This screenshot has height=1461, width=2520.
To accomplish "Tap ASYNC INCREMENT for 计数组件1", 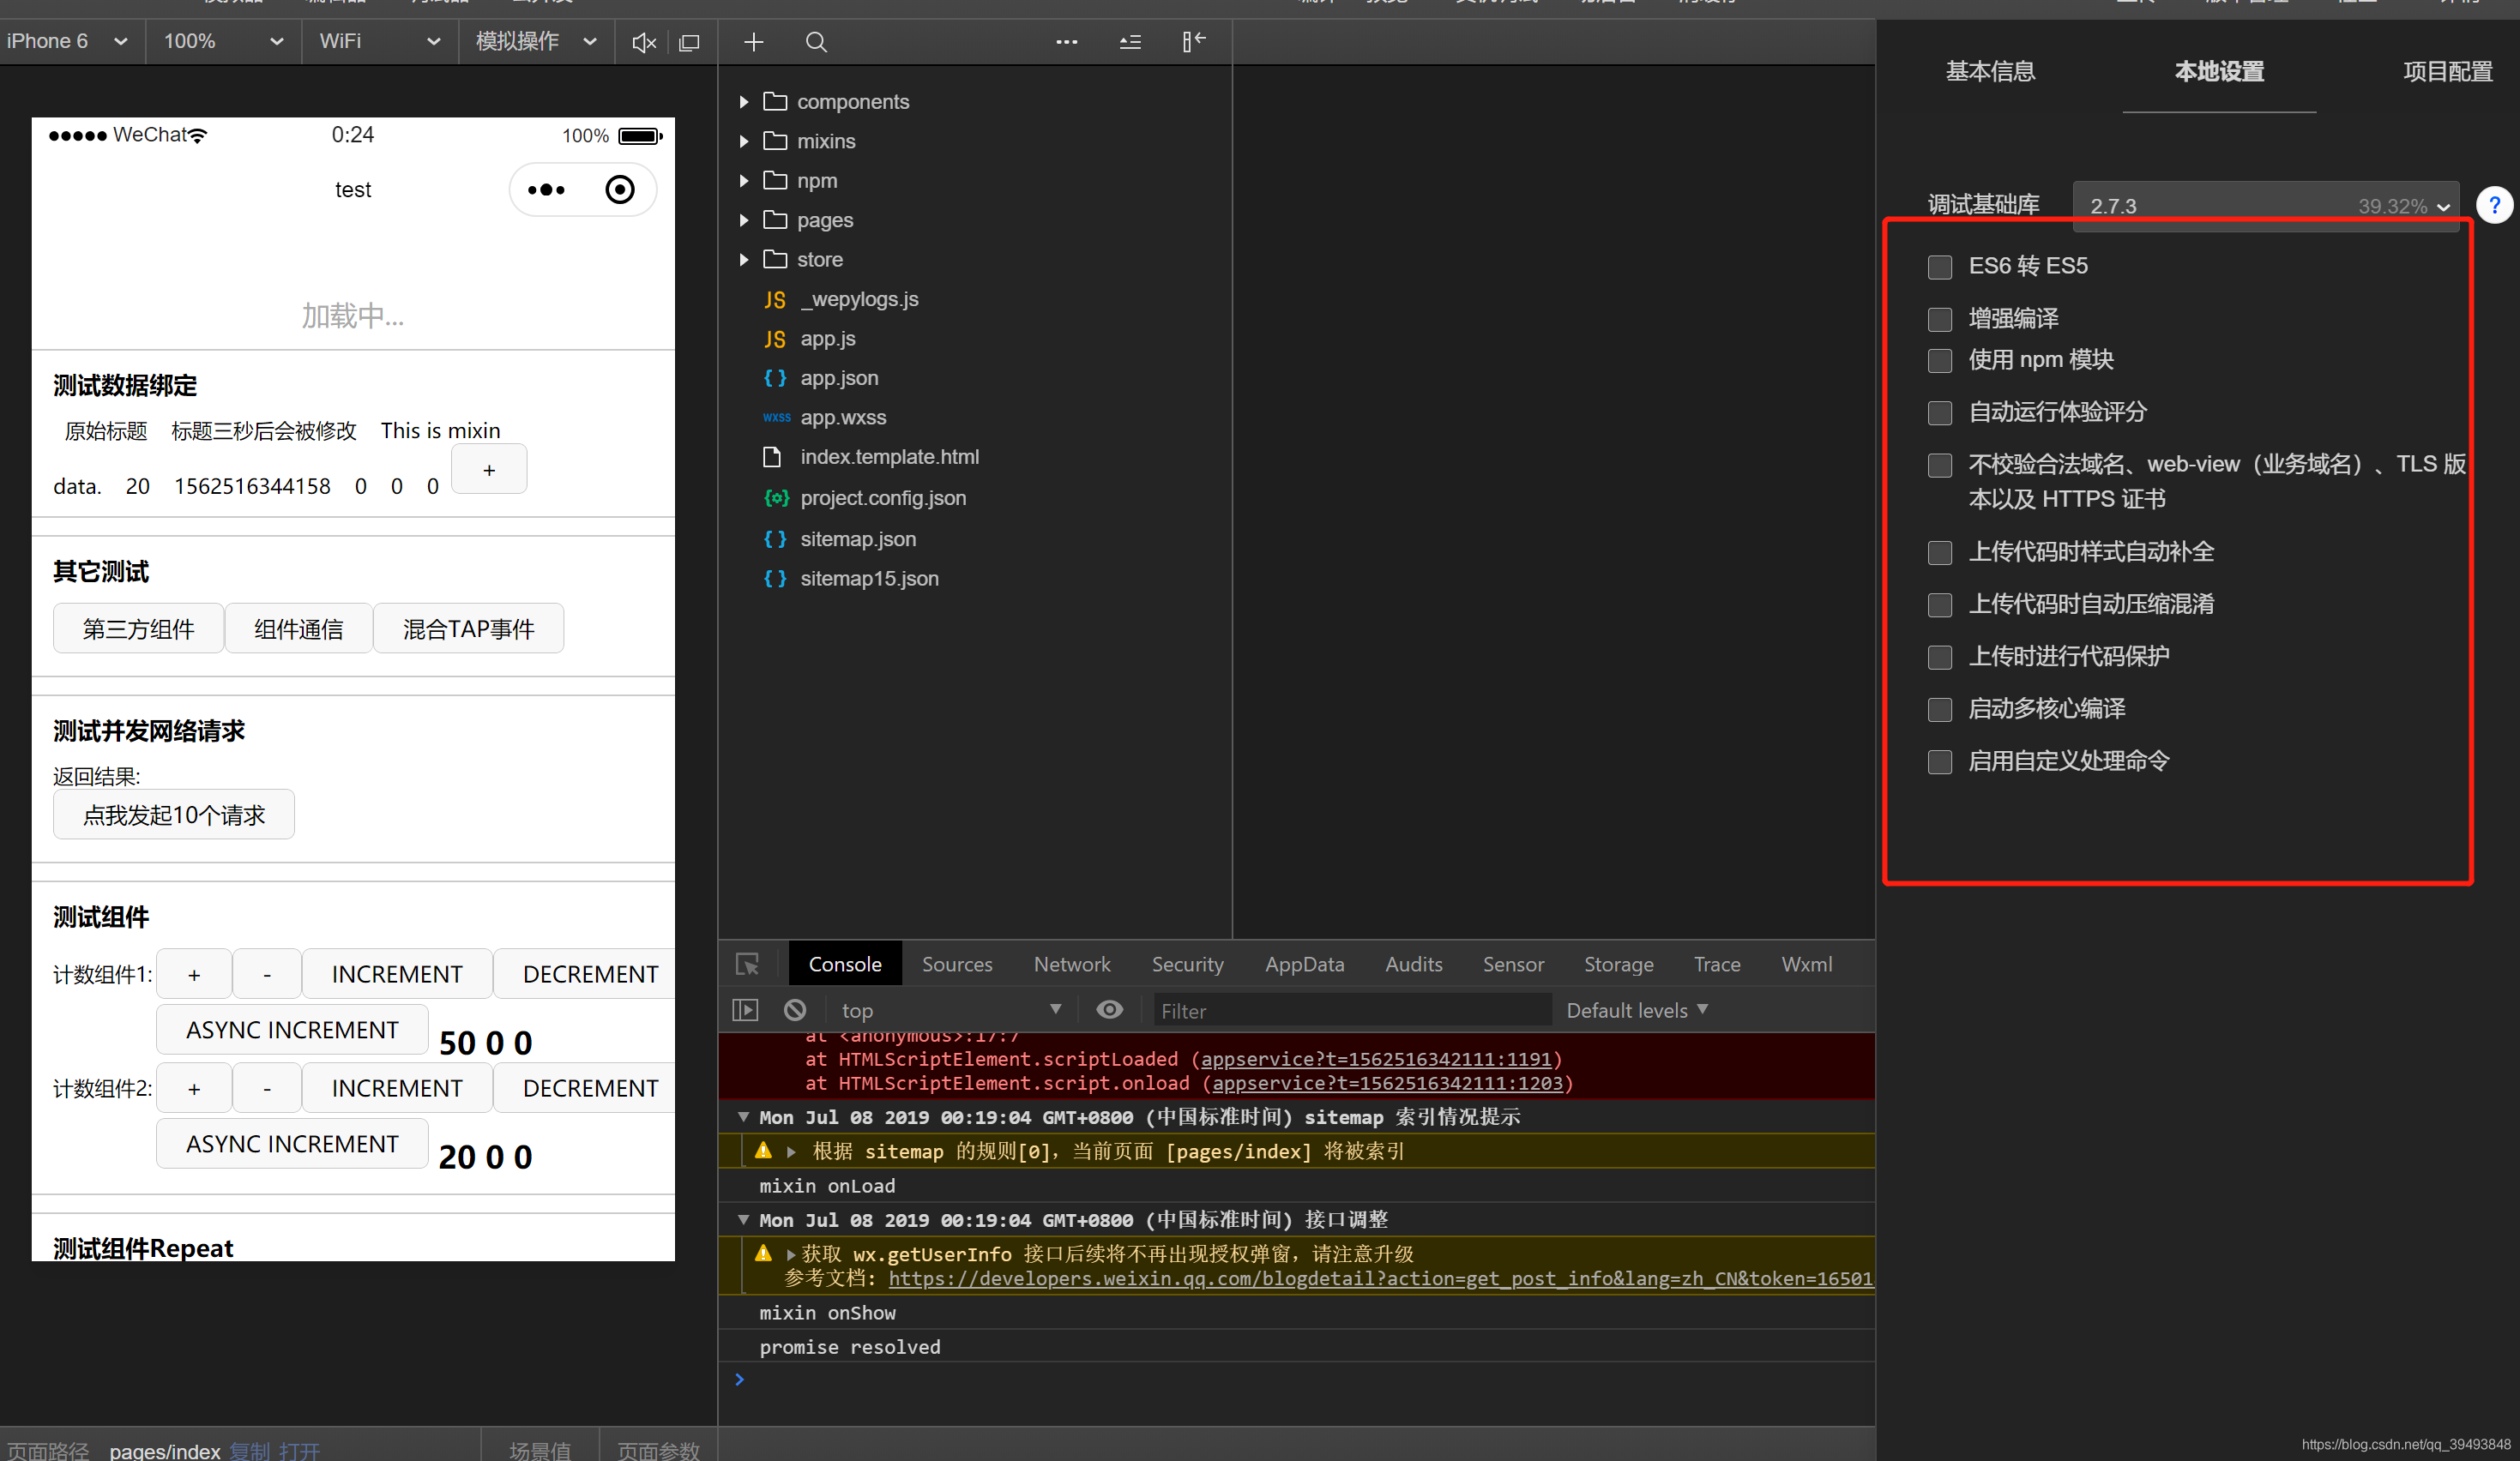I will click(x=292, y=1031).
